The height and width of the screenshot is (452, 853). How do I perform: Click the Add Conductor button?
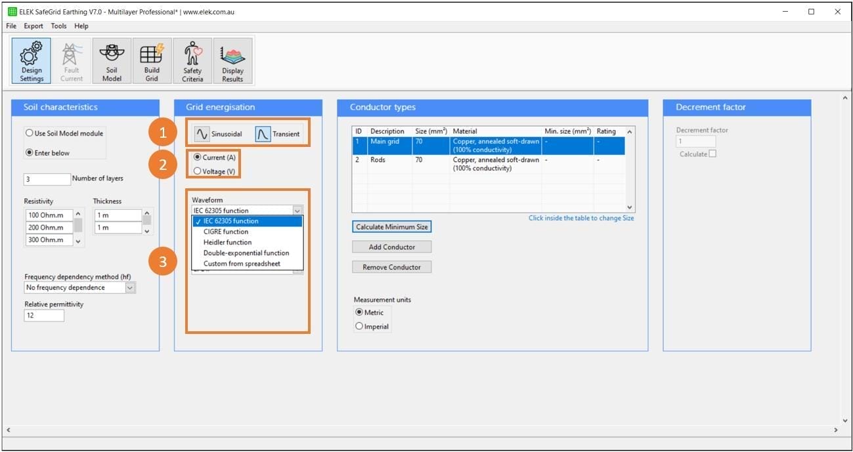pos(391,247)
